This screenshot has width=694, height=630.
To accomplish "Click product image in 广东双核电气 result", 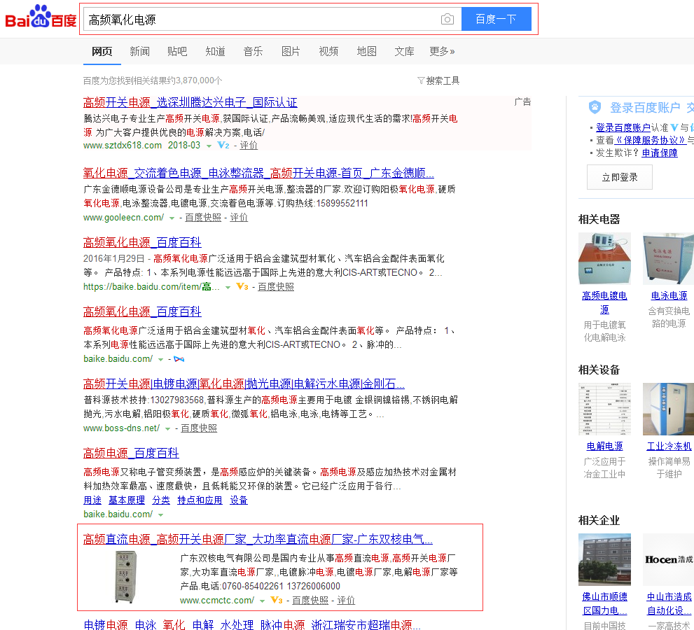I will [x=125, y=577].
